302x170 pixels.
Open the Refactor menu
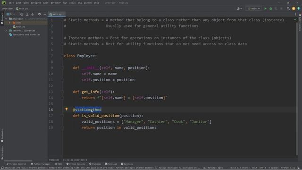click(x=56, y=3)
